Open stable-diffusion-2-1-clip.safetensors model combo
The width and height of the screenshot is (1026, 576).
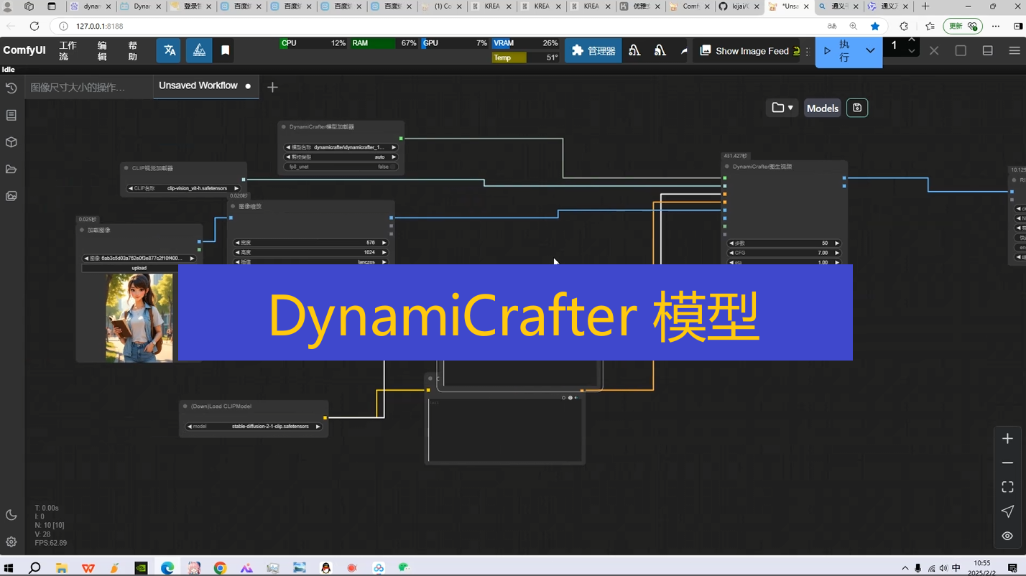click(254, 427)
